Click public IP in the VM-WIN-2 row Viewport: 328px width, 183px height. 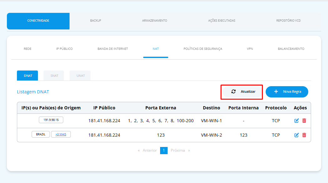104,135
